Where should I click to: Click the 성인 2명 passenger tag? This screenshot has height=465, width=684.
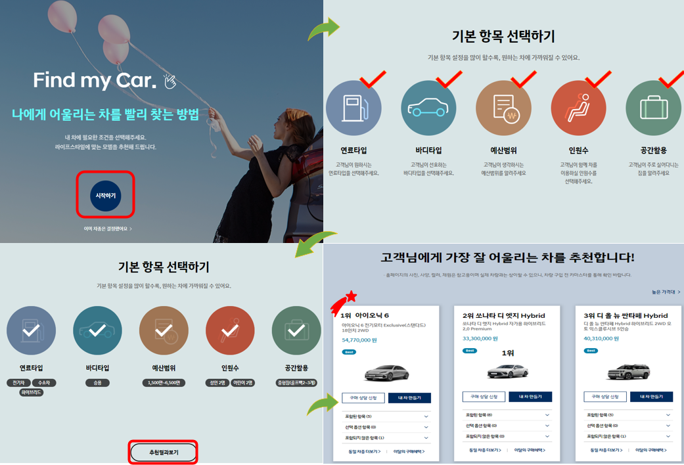(217, 382)
